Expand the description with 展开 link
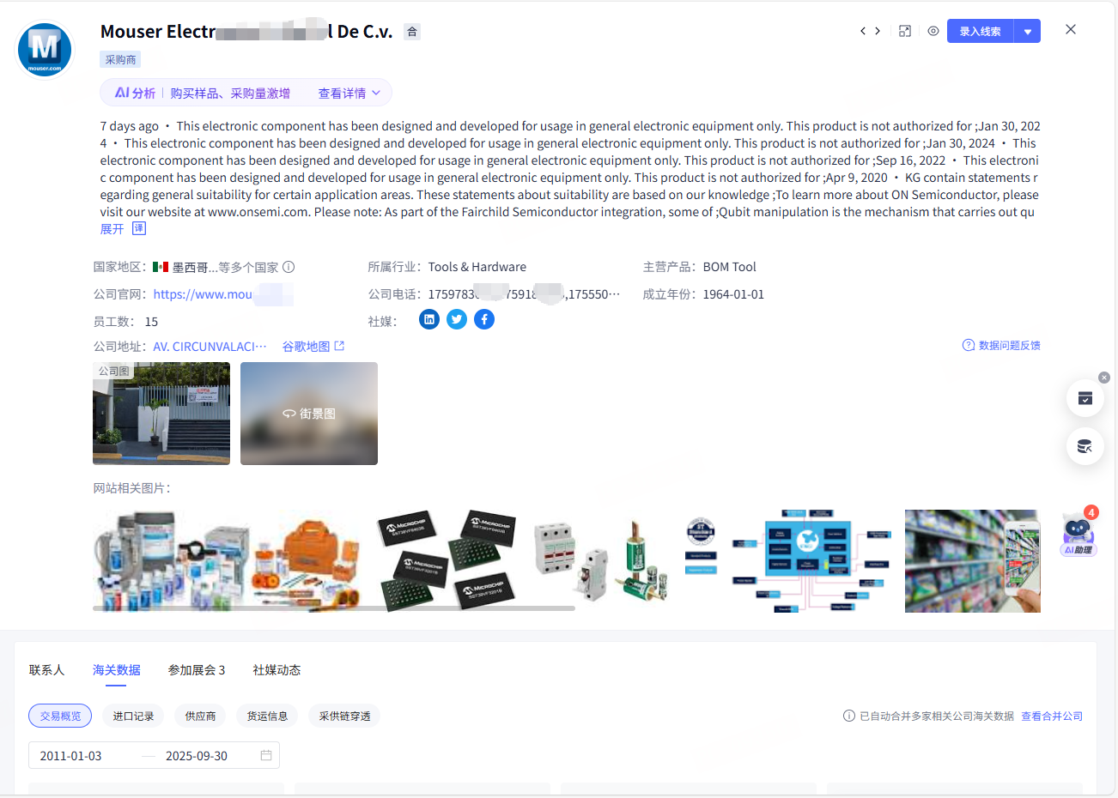This screenshot has height=798, width=1118. 112,229
